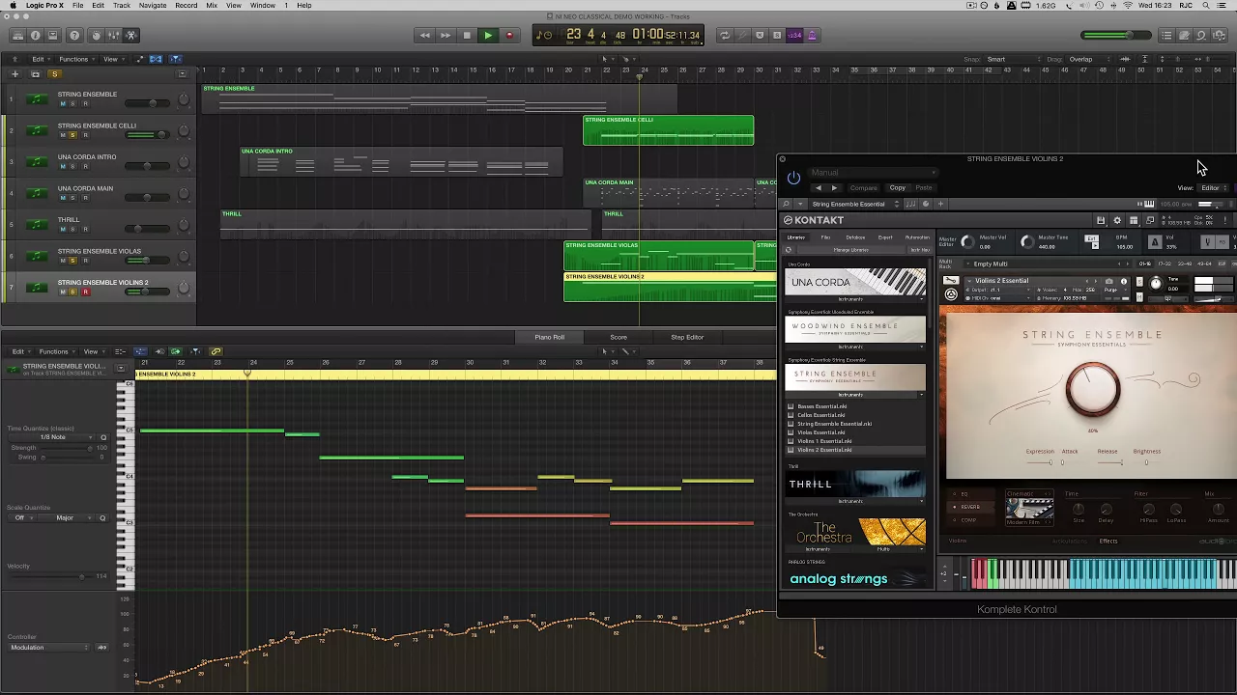Open the Editors scissors button
This screenshot has width=1237, height=695.
[132, 36]
